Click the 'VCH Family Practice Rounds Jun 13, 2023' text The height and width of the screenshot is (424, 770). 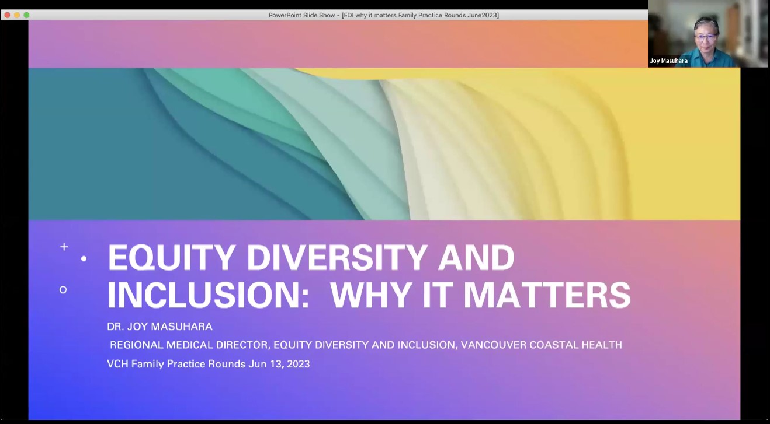pyautogui.click(x=209, y=364)
